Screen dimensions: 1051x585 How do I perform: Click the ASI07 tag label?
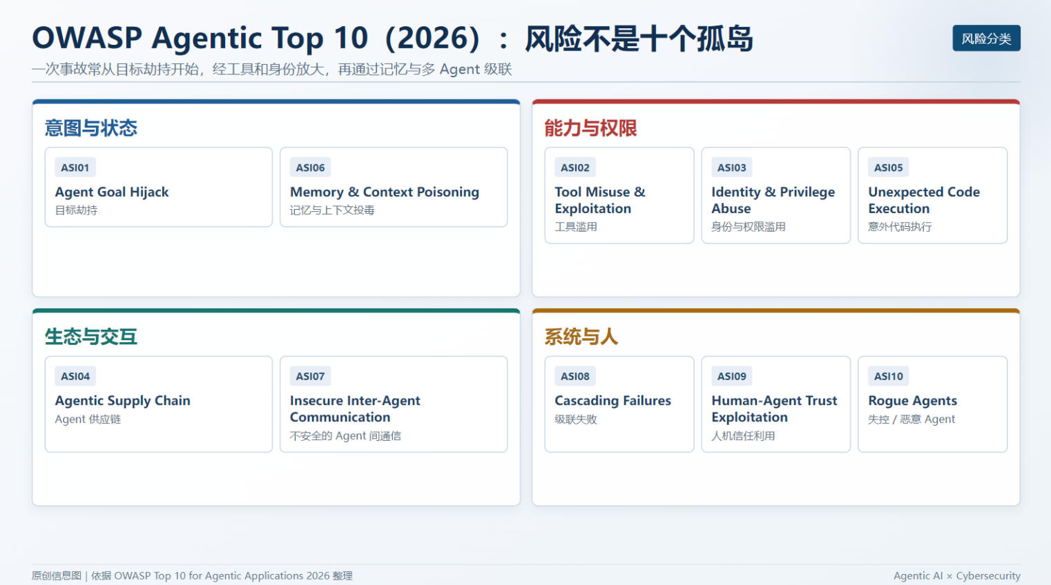click(311, 377)
